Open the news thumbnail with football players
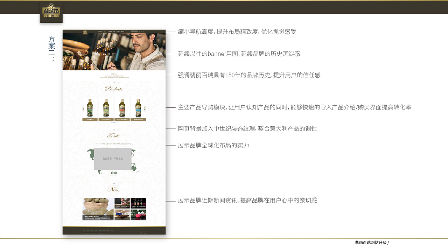This screenshot has width=448, height=252. coord(138,215)
